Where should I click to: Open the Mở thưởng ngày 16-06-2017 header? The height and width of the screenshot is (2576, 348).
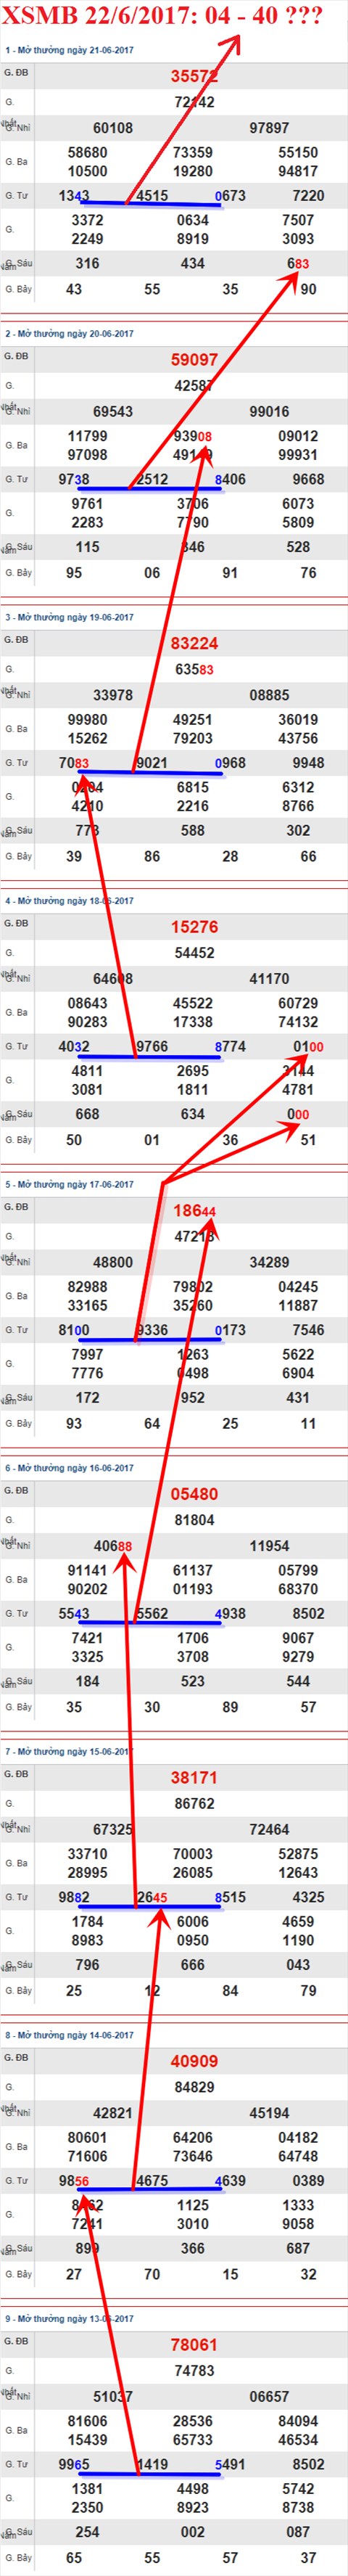pyautogui.click(x=69, y=1468)
